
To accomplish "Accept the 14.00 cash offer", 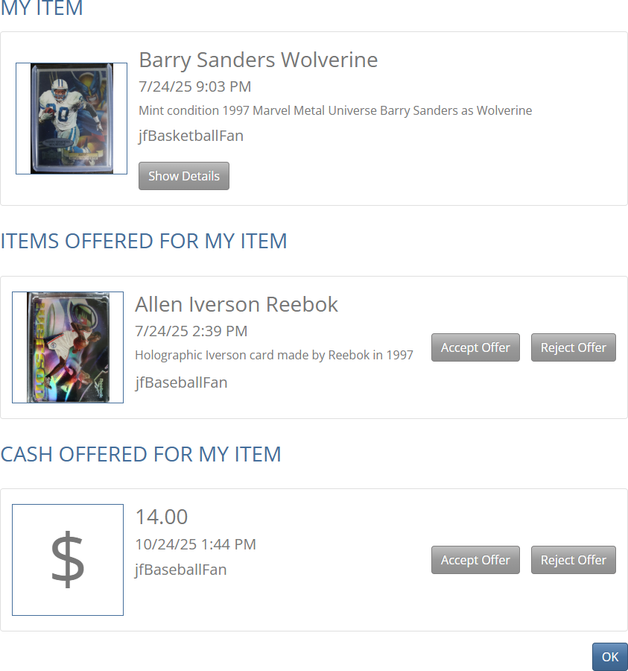I will [x=475, y=560].
